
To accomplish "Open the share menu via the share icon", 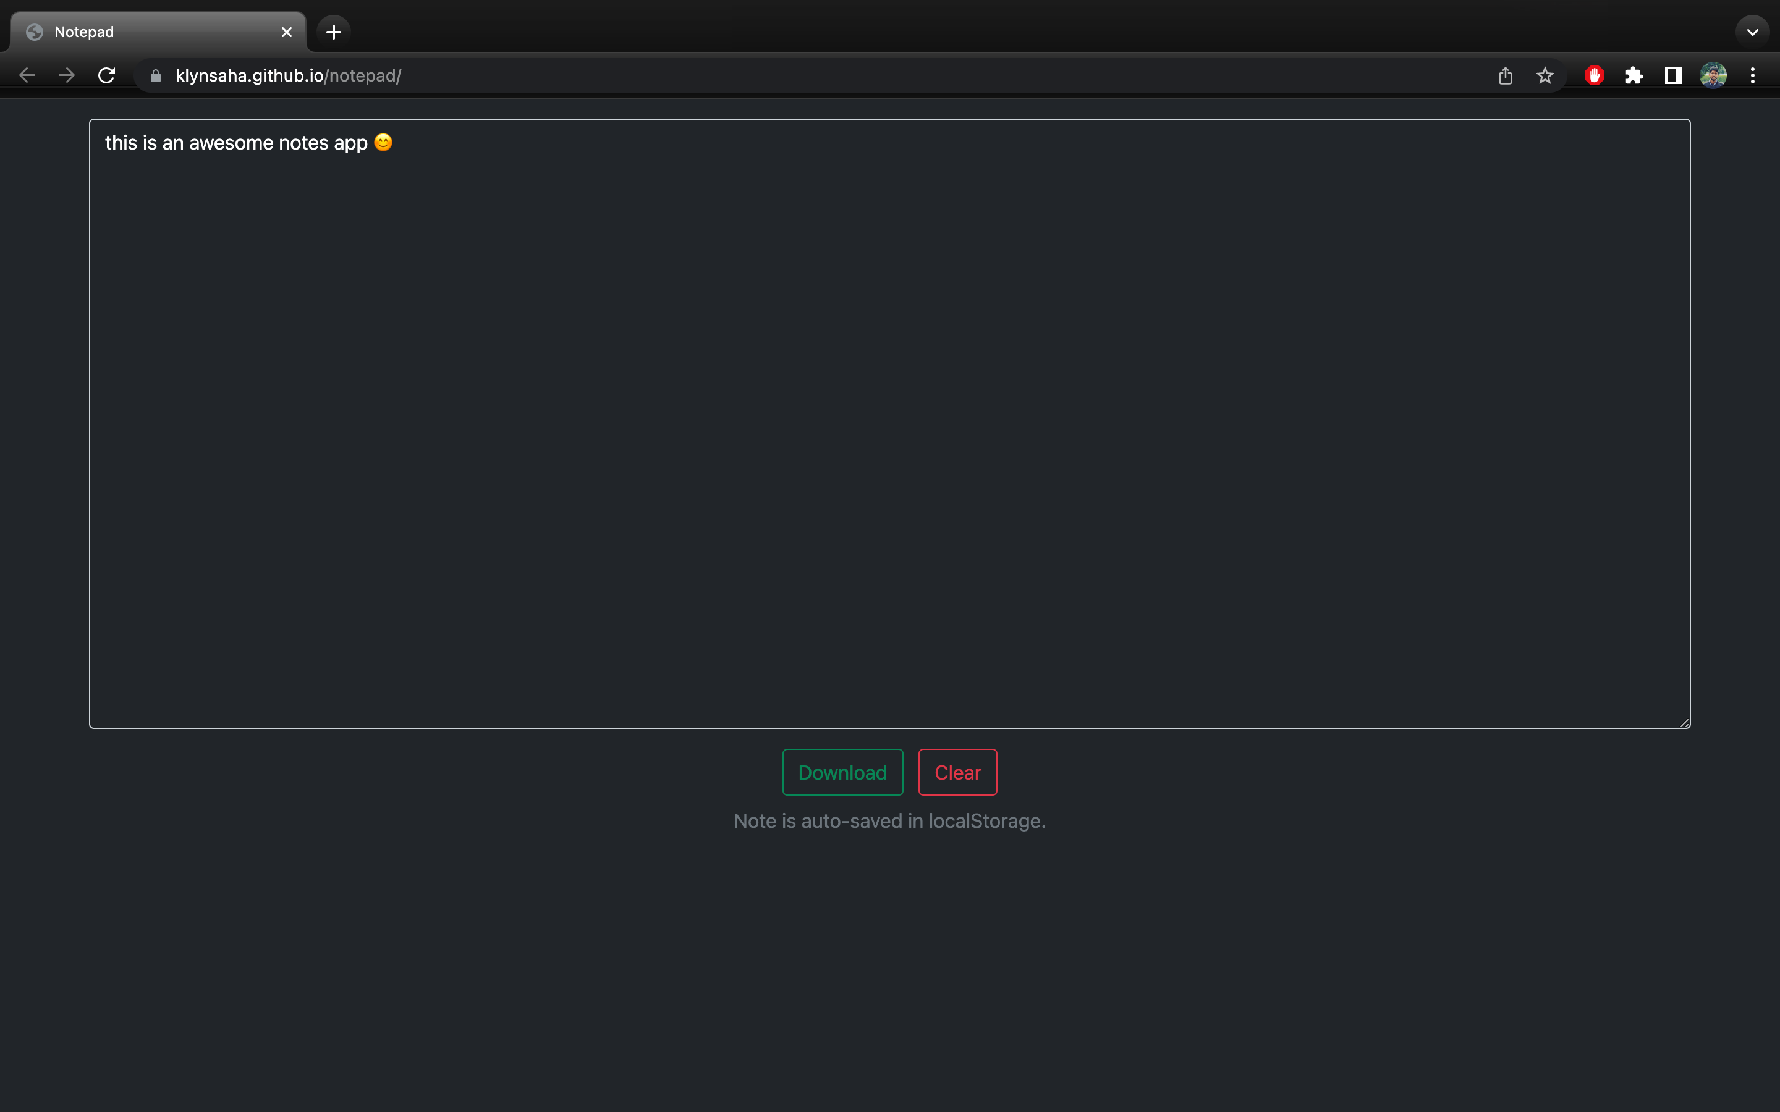I will click(x=1506, y=75).
